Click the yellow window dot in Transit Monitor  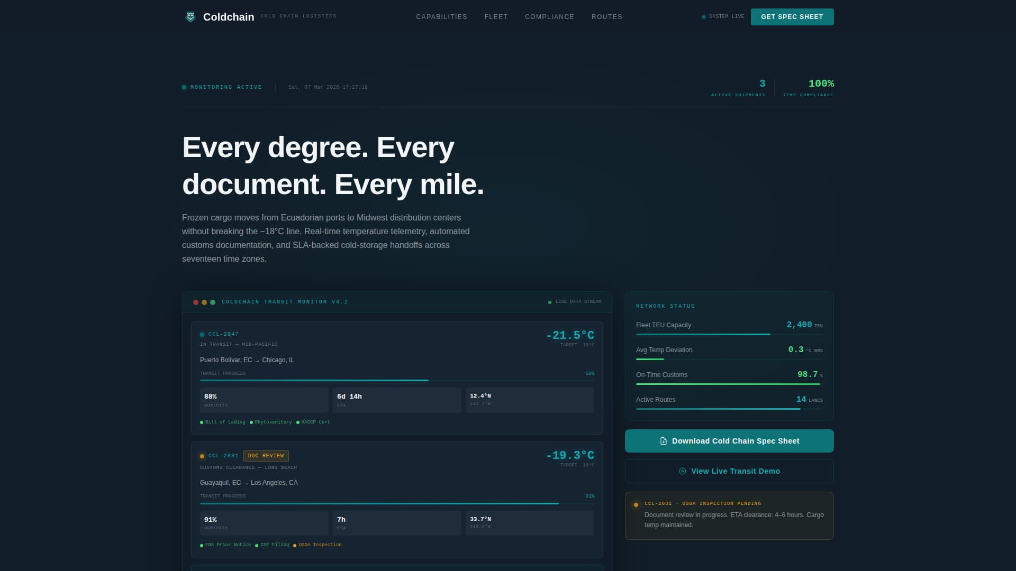tap(204, 302)
